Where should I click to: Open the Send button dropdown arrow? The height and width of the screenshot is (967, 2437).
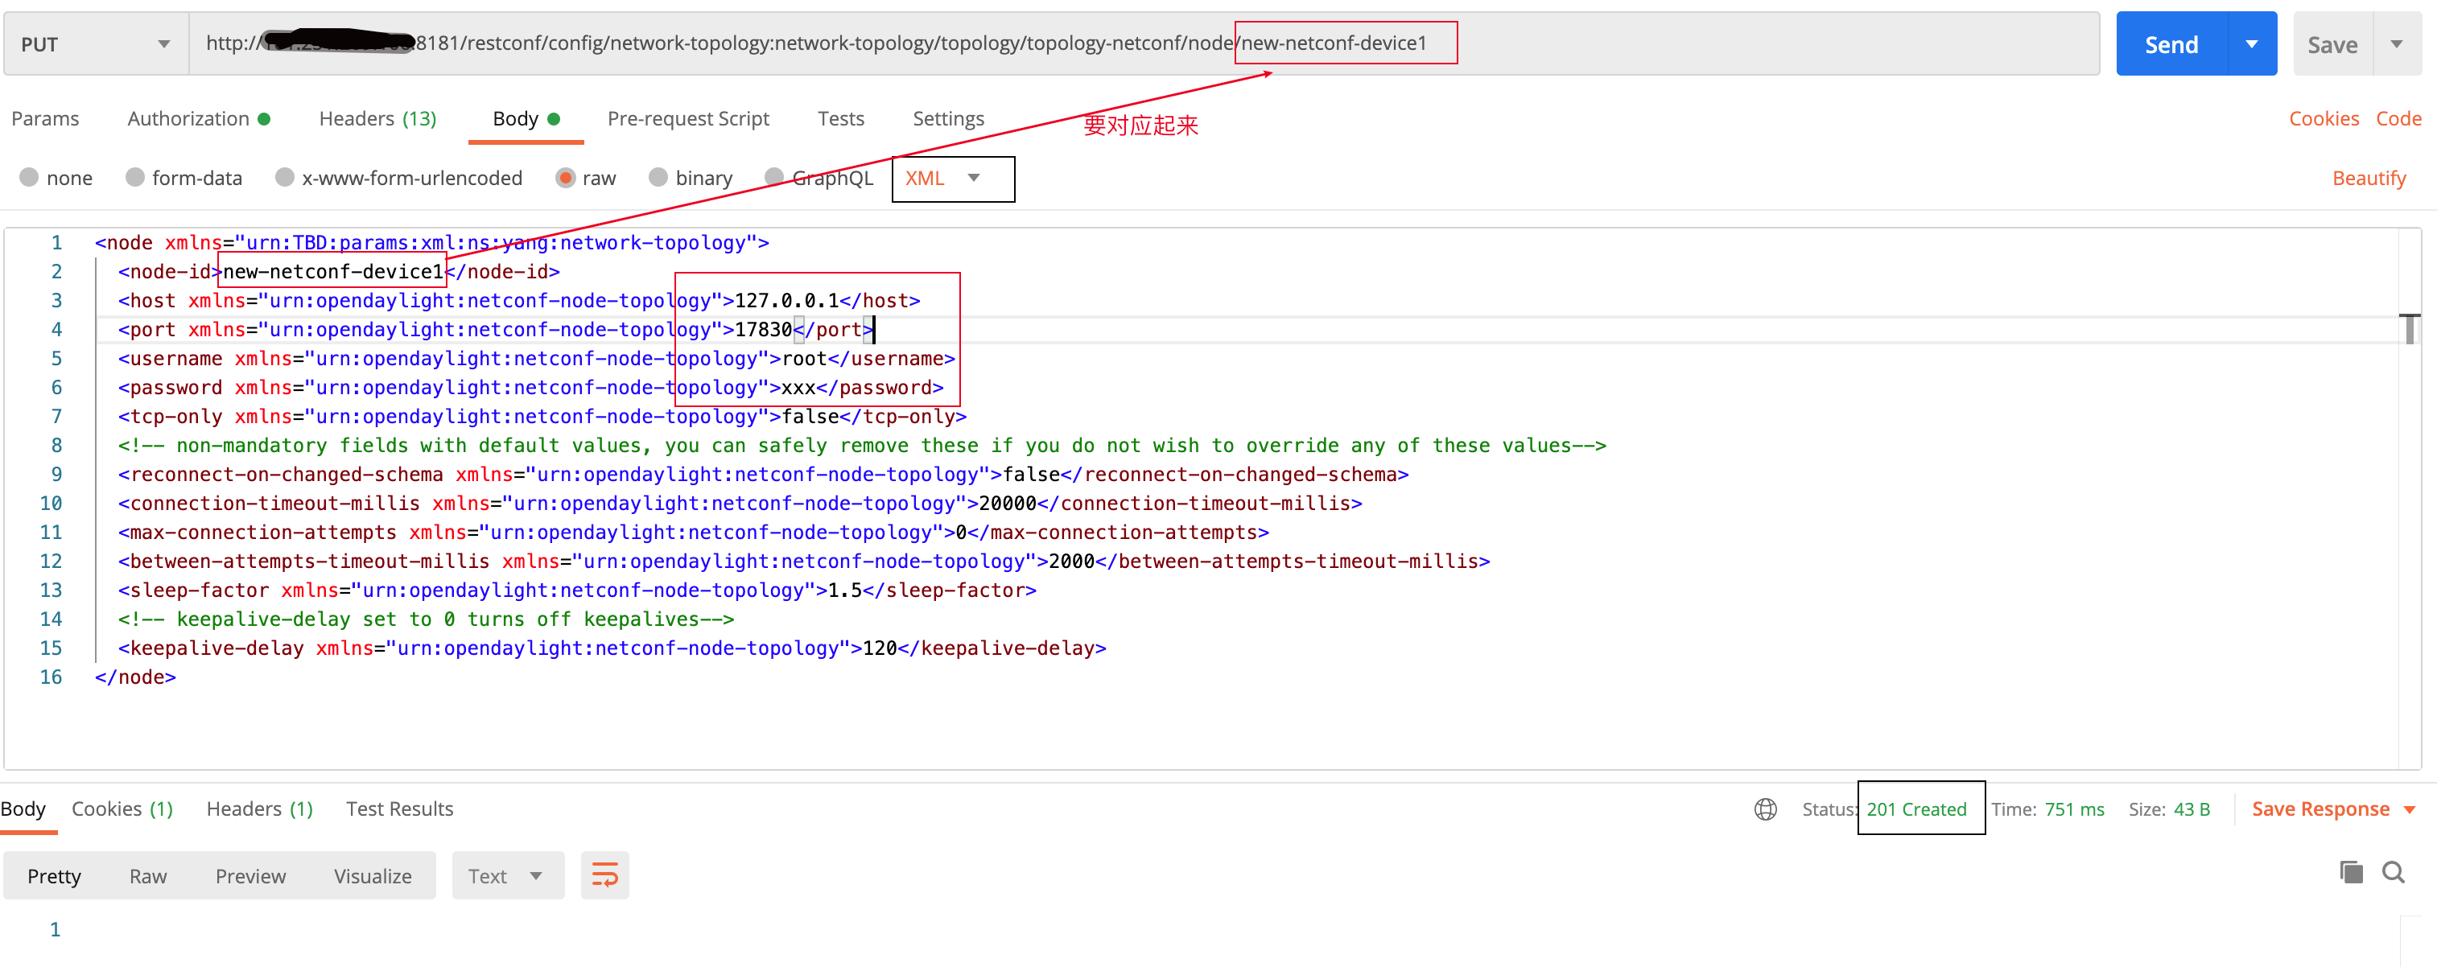coord(2252,44)
